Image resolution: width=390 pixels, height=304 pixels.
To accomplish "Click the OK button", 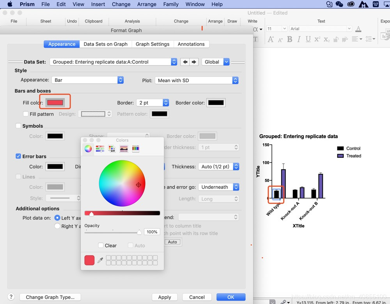I will pyautogui.click(x=231, y=297).
